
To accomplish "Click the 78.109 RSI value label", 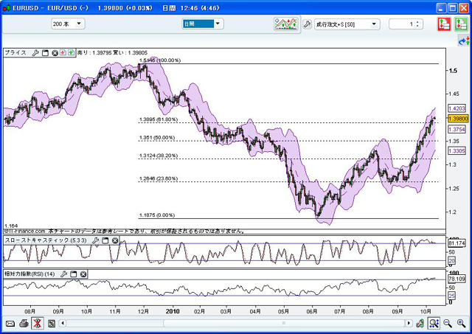I will tap(457, 279).
